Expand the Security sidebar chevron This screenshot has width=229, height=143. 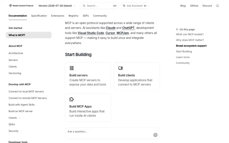(x=21, y=131)
